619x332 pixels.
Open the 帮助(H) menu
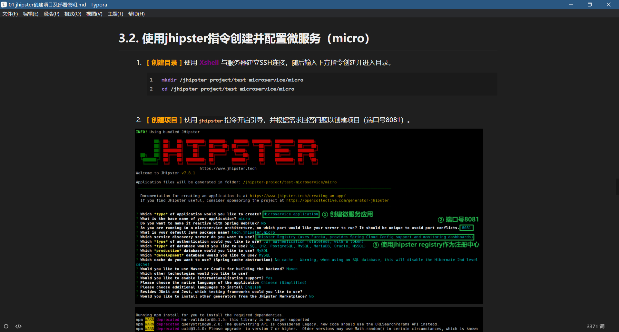coord(136,14)
